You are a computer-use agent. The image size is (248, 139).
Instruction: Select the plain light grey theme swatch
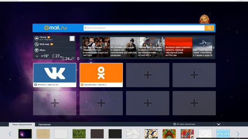click(x=61, y=134)
